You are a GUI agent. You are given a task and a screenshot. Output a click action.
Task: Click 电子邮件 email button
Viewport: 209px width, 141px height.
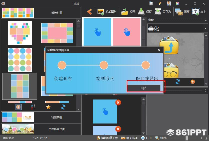click(129, 138)
